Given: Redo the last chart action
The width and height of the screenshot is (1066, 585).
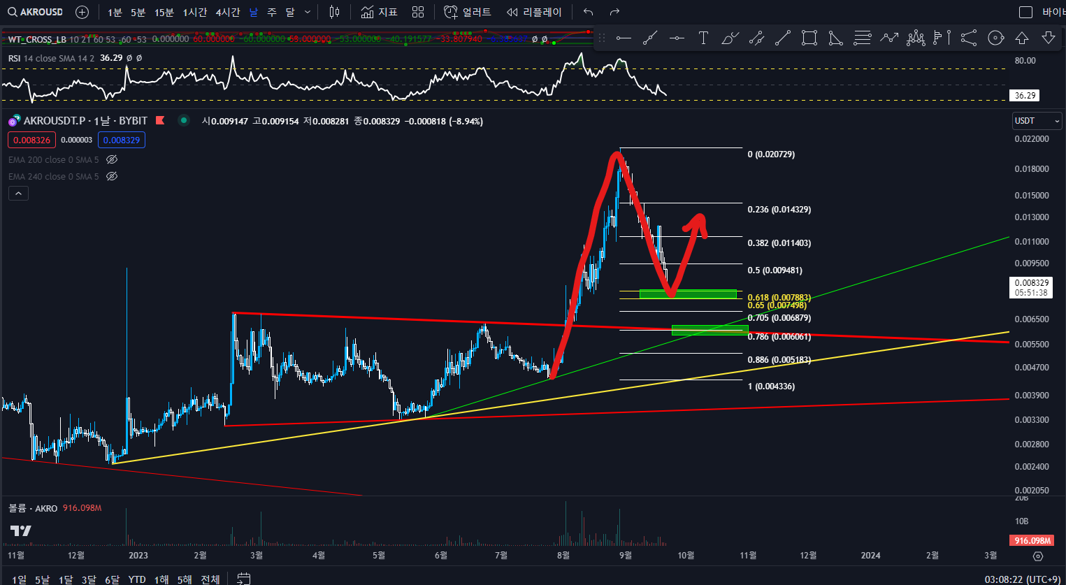Looking at the screenshot, I should click(x=614, y=12).
